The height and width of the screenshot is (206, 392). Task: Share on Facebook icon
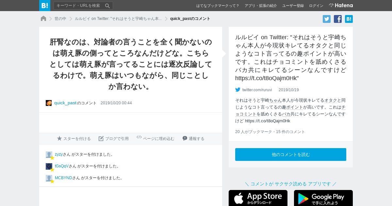pos(338,19)
